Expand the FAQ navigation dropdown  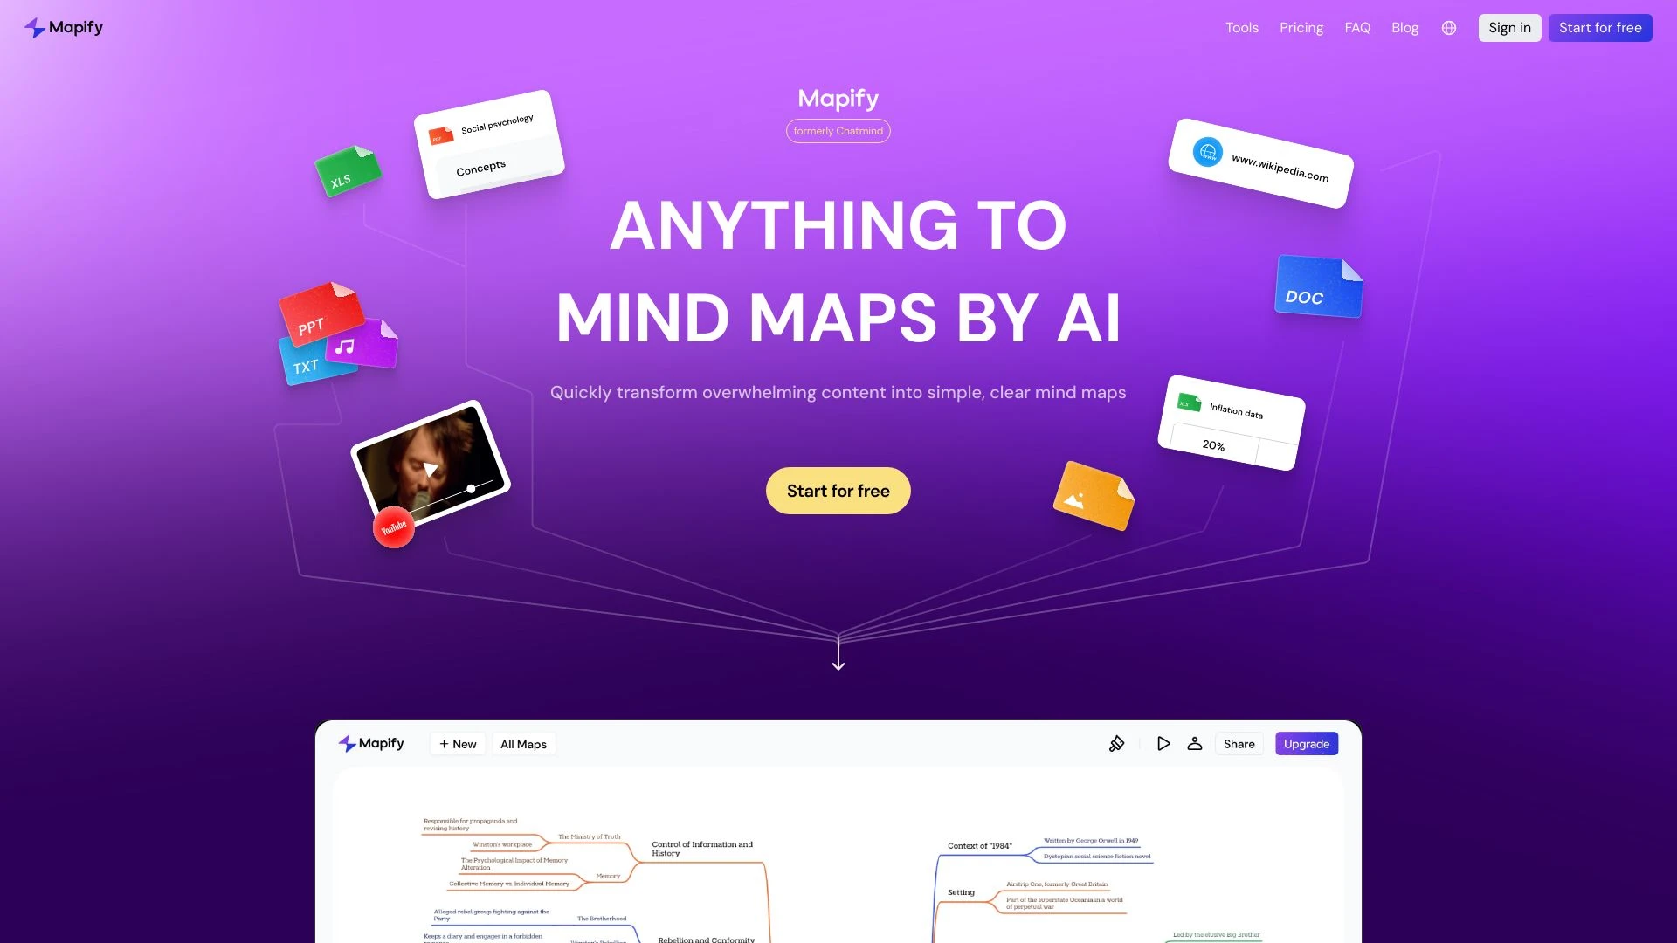1356,28
